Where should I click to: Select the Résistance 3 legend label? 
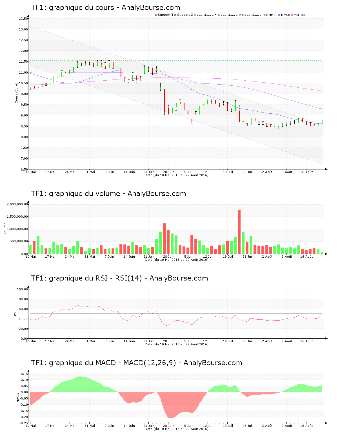click(x=255, y=15)
